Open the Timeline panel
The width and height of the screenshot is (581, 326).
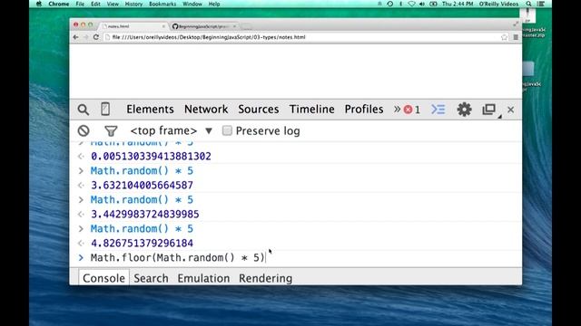[x=311, y=109]
